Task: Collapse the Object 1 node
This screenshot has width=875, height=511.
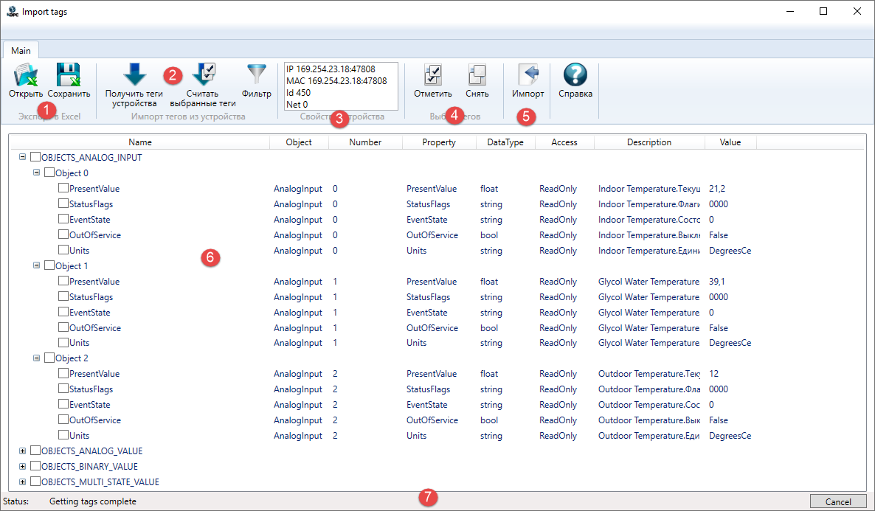Action: (x=36, y=265)
